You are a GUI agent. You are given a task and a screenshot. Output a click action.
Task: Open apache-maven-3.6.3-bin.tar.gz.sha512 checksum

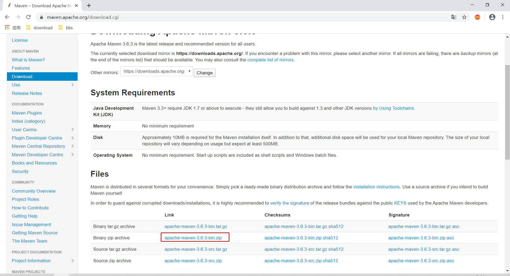(x=304, y=226)
